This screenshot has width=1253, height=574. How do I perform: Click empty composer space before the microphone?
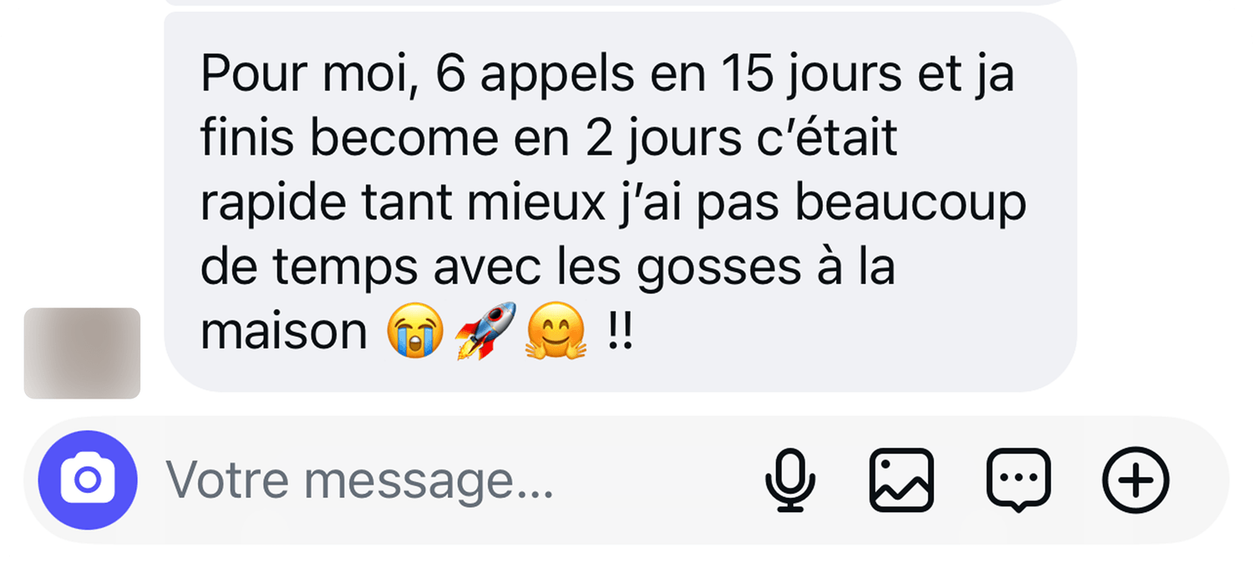[660, 480]
